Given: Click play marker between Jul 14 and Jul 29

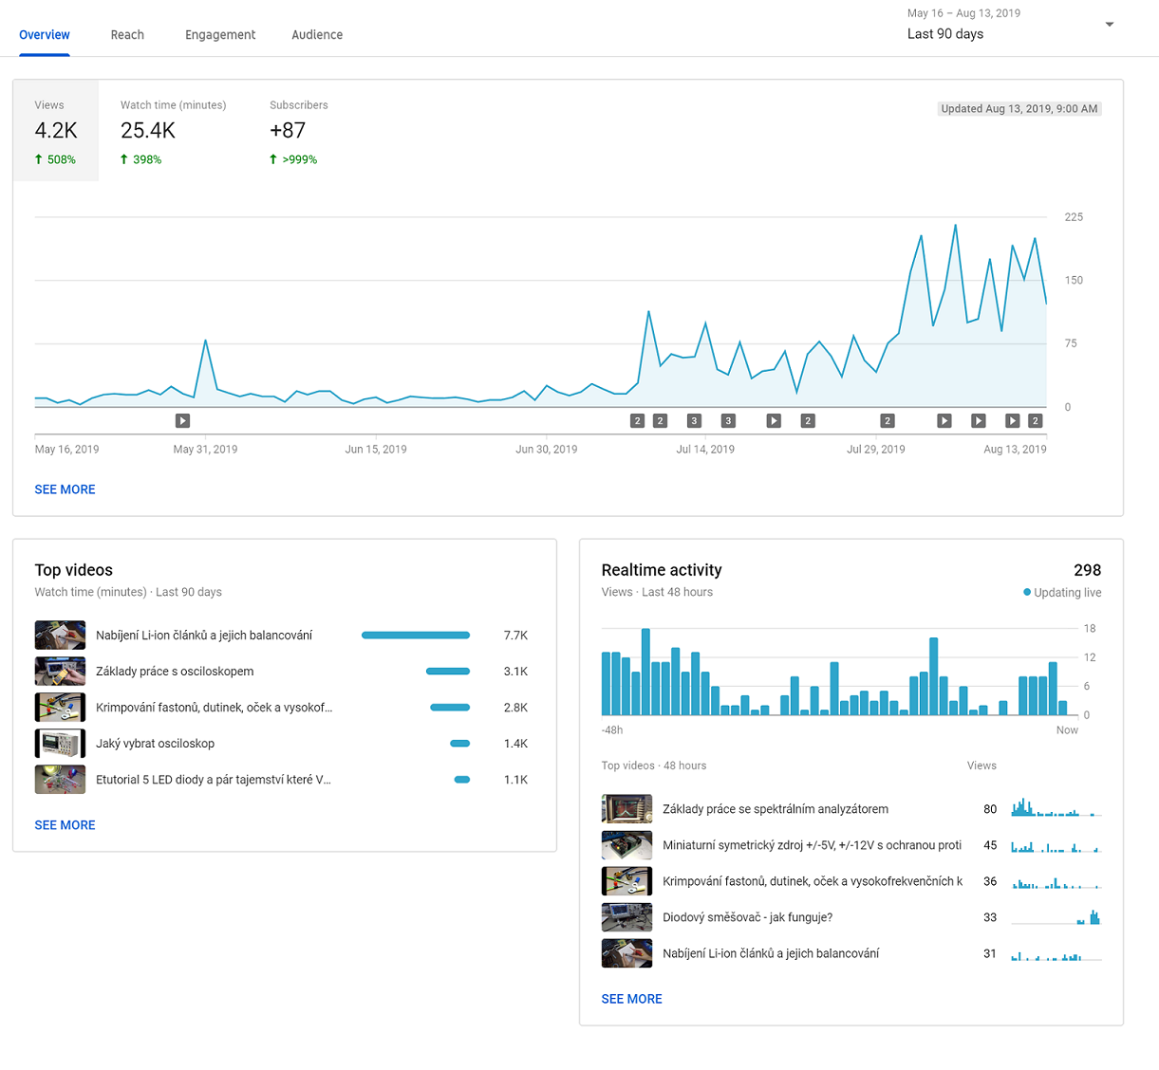Looking at the screenshot, I should 774,421.
